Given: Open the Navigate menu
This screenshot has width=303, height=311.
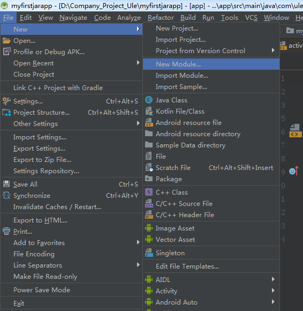Looking at the screenshot, I should pyautogui.click(x=73, y=18).
